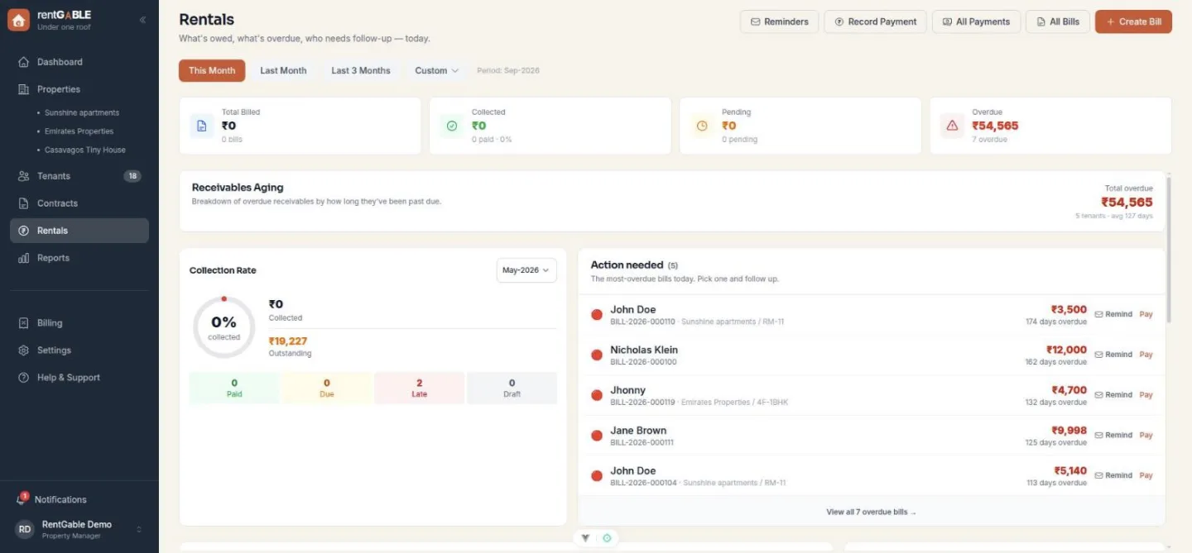Click the Total Billed document icon

[202, 126]
